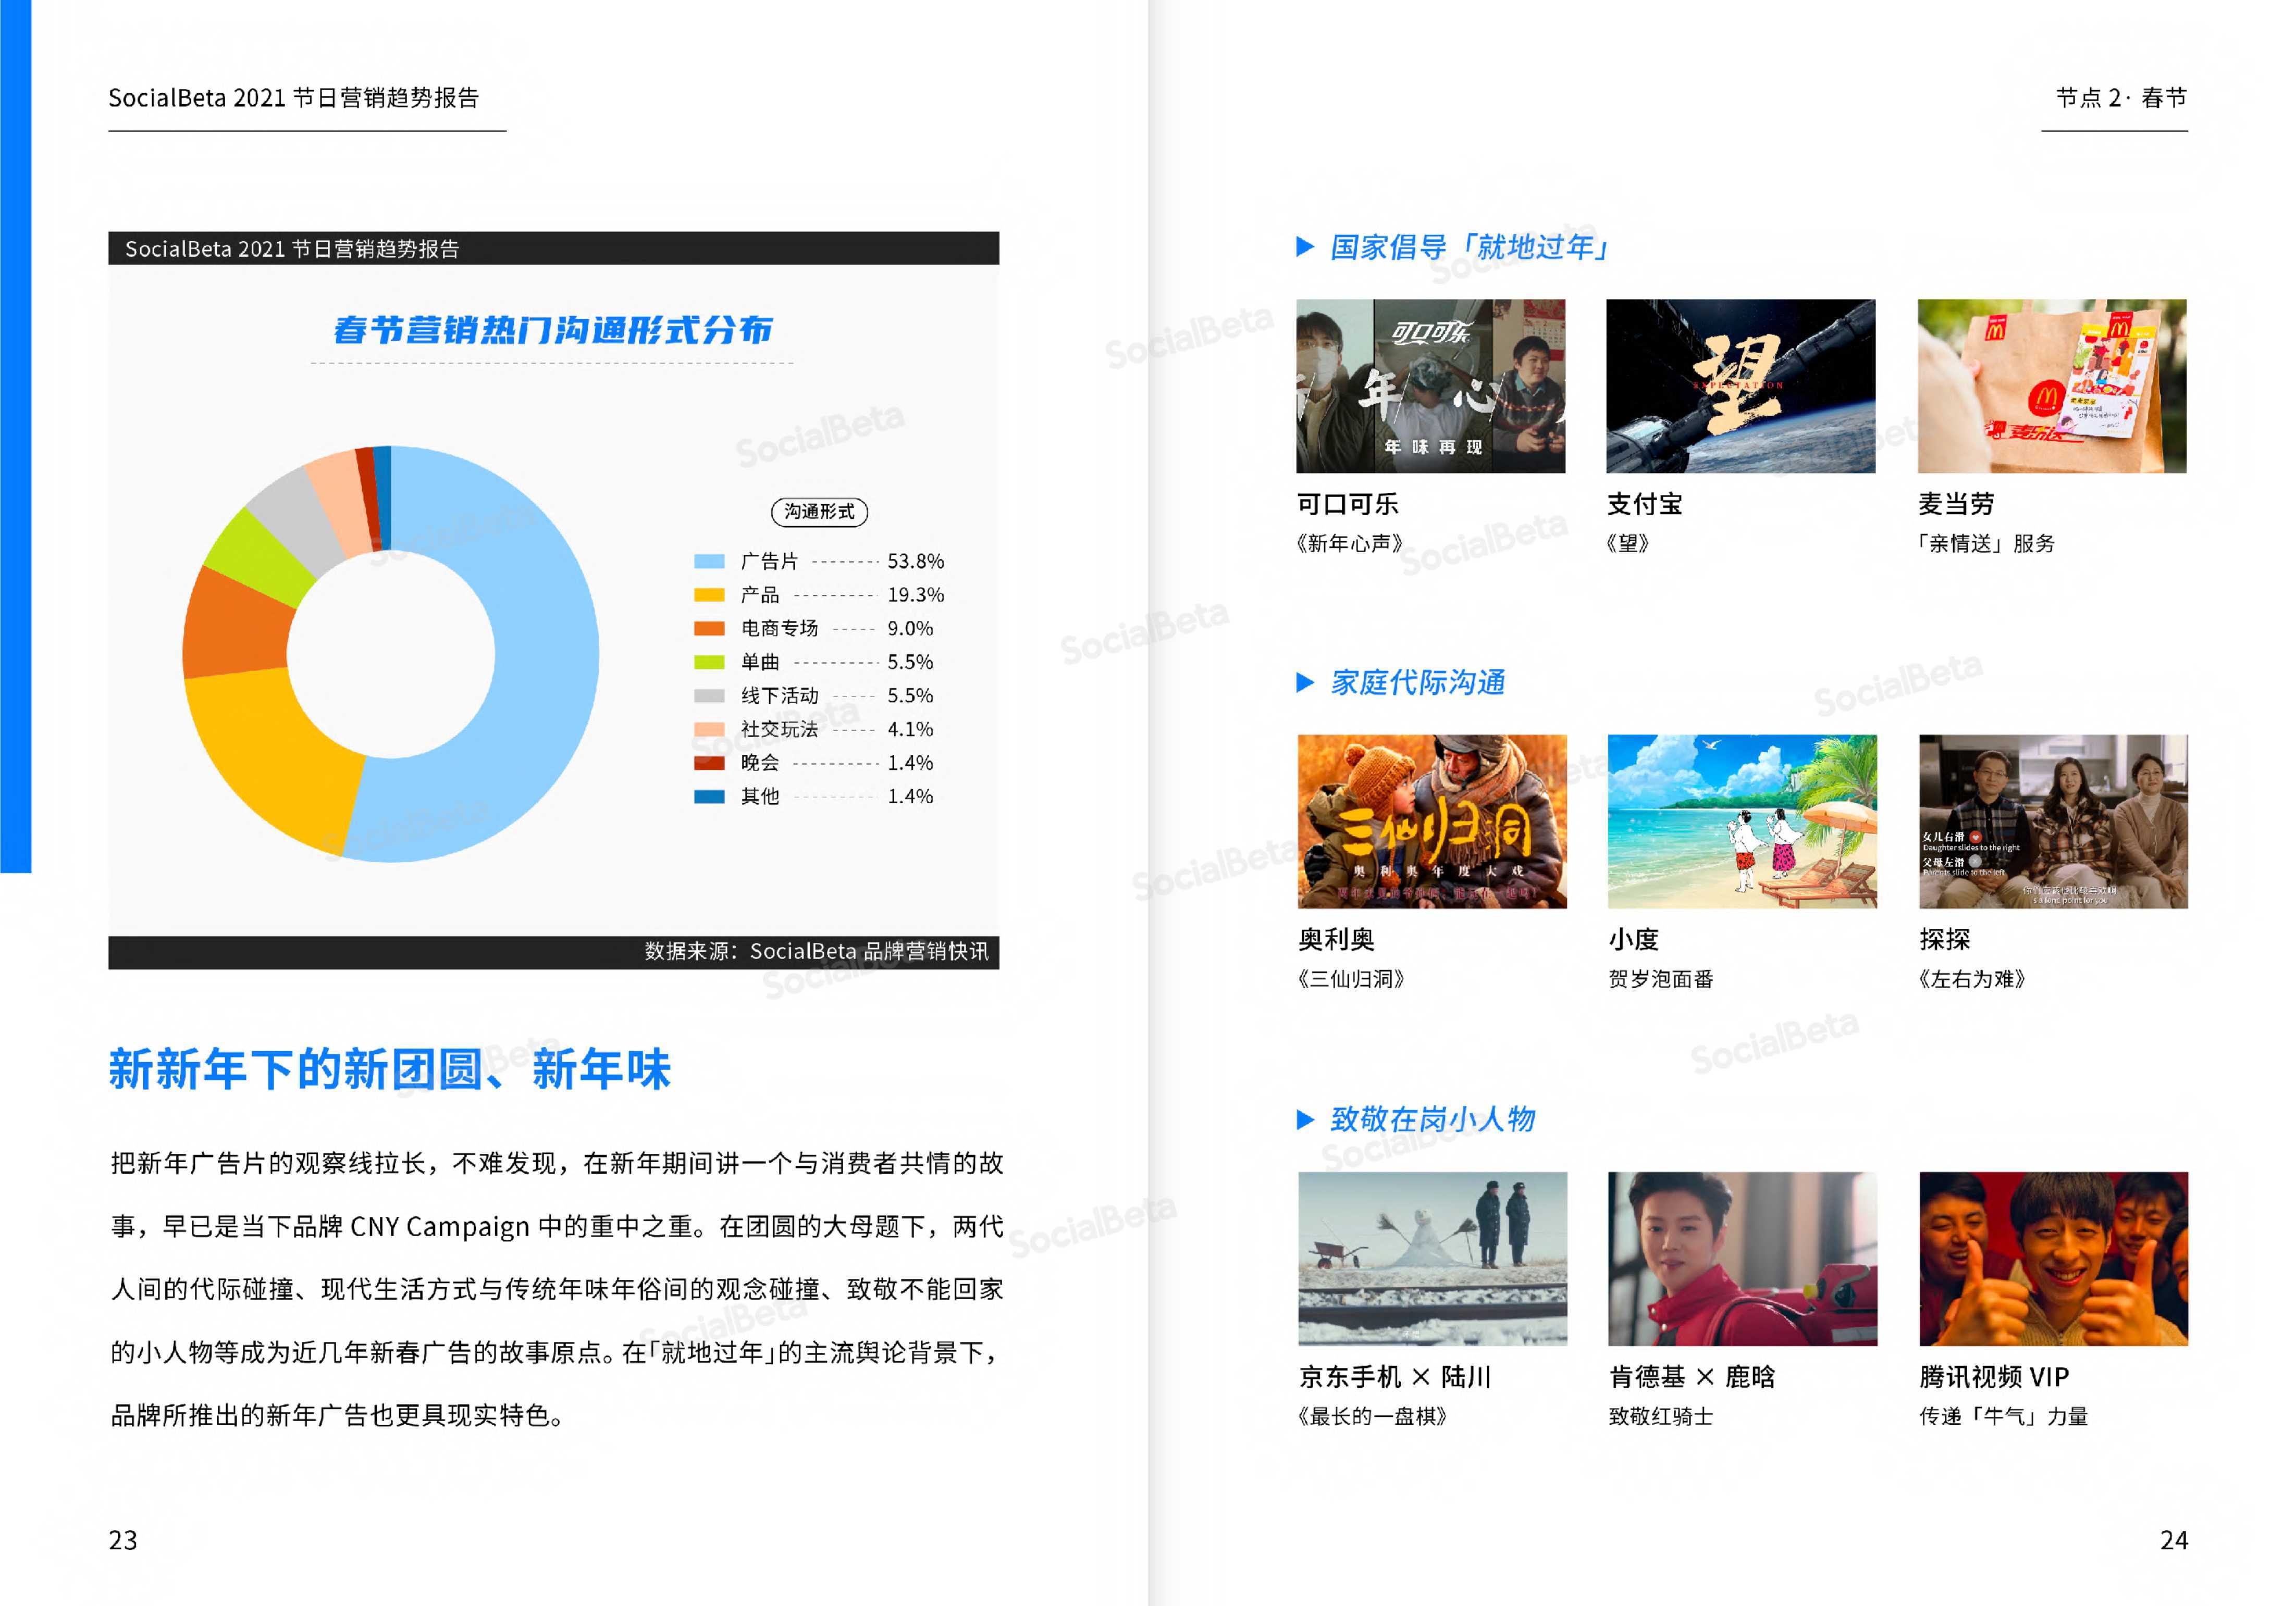Click the 4.1% value in legend

pyautogui.click(x=910, y=729)
